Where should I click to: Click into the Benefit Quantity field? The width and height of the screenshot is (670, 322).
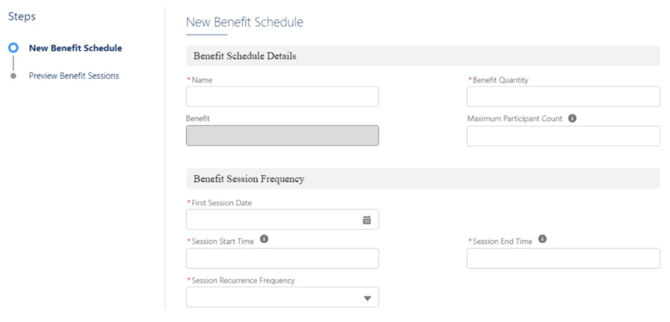[563, 97]
